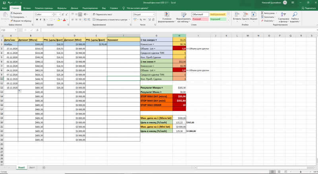Click AutoSum (Автосумма)
This screenshot has width=318, height=174.
pyautogui.click(x=268, y=13)
